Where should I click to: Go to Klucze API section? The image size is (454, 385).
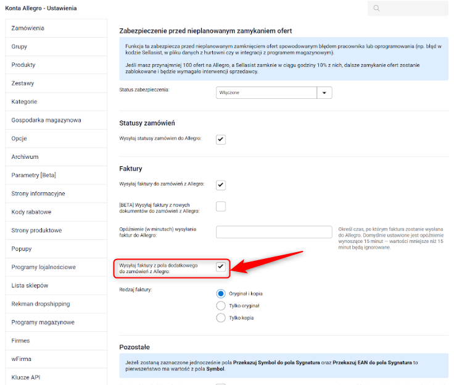pyautogui.click(x=26, y=377)
